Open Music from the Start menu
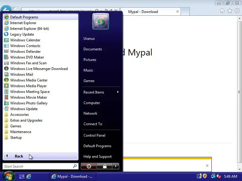Screen dimensions: 242x181 [88, 70]
